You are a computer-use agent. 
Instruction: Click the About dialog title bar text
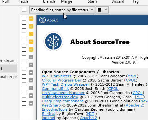tap(52, 20)
